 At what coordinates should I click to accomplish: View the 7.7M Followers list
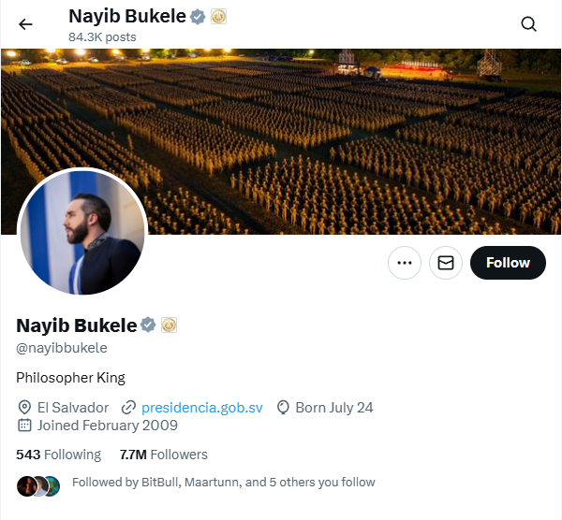coord(164,455)
